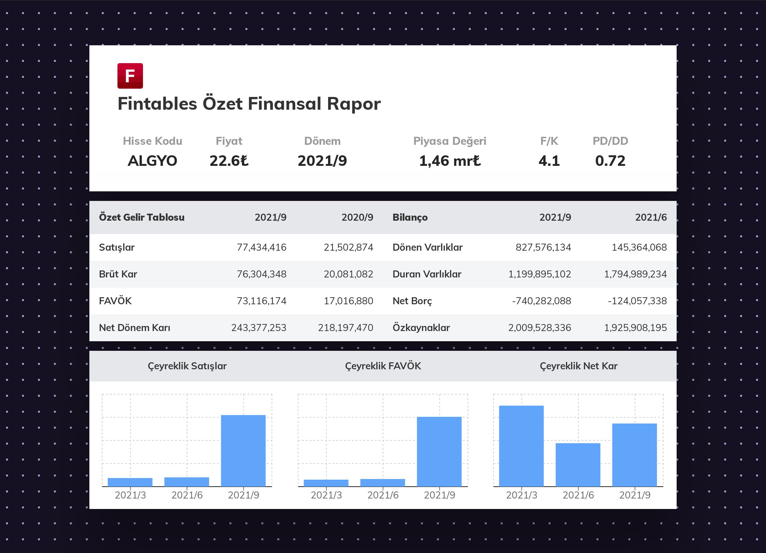Click the Çeyreklik Satışlar chart title
This screenshot has width=766, height=553.
(x=187, y=366)
